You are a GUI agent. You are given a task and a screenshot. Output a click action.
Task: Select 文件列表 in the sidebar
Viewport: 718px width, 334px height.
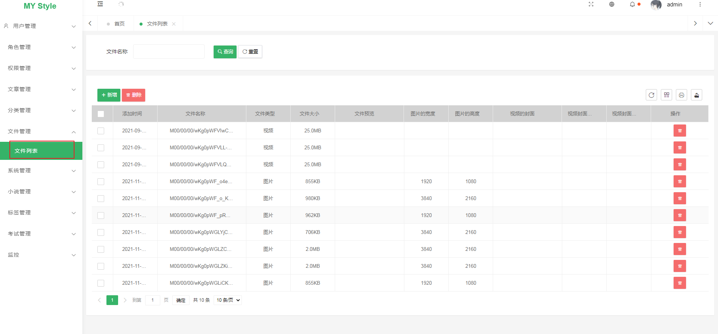41,151
